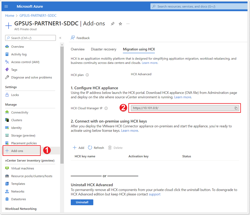The image size is (250, 215).
Task: Add the current page to favorites
Action: (120, 23)
